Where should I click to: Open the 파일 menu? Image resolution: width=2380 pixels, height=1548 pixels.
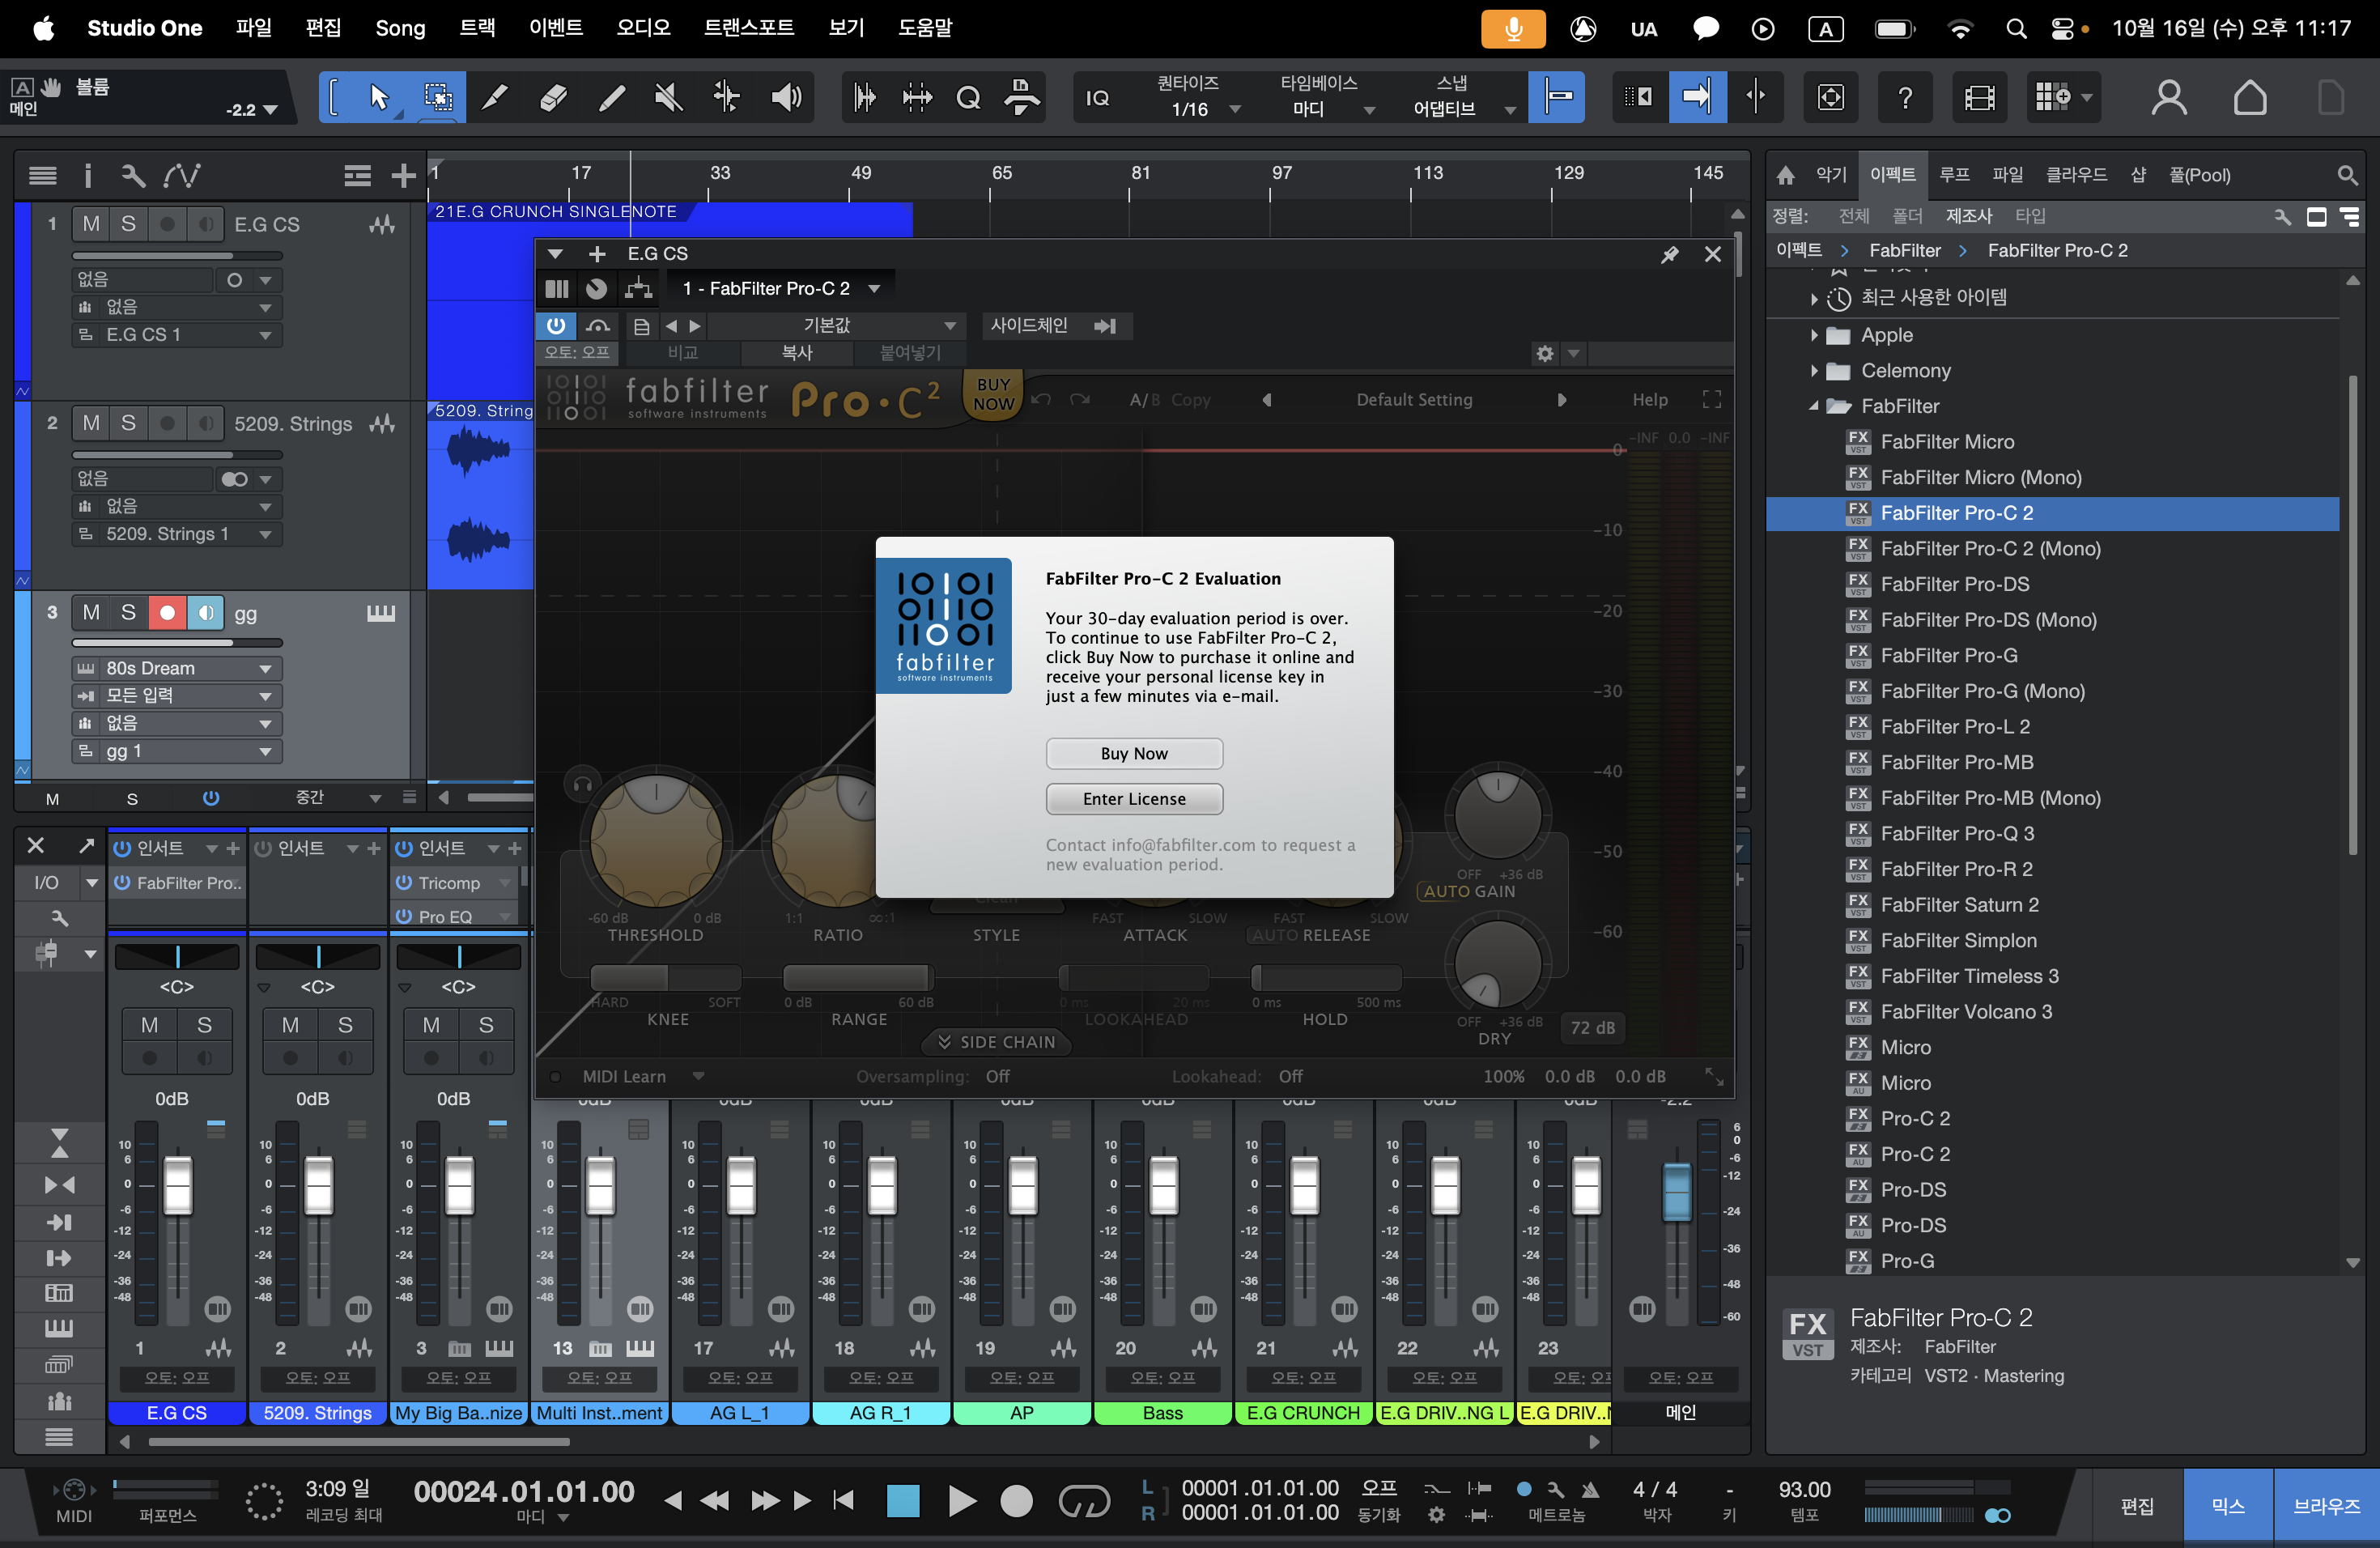click(254, 28)
